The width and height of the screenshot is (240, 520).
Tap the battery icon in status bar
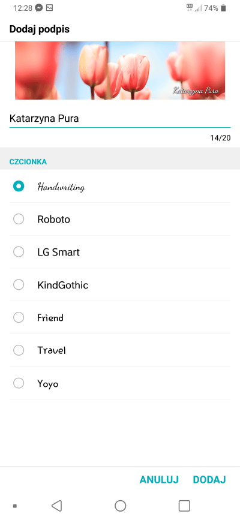tap(223, 8)
